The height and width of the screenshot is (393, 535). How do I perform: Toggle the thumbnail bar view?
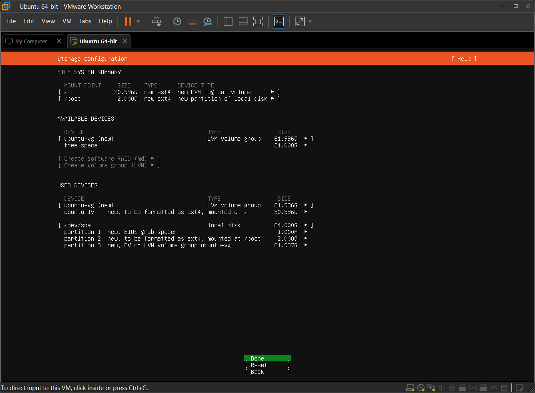(x=243, y=21)
